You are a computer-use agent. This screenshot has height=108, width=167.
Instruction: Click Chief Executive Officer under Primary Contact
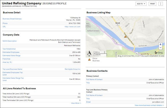[155, 83]
